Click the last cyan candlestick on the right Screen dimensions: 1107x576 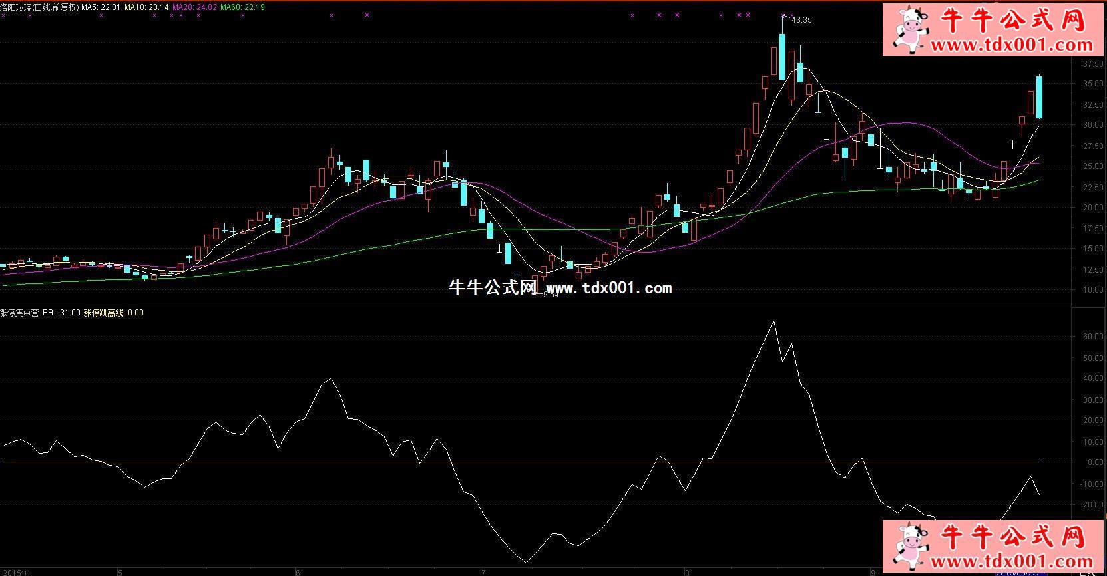pos(1039,97)
